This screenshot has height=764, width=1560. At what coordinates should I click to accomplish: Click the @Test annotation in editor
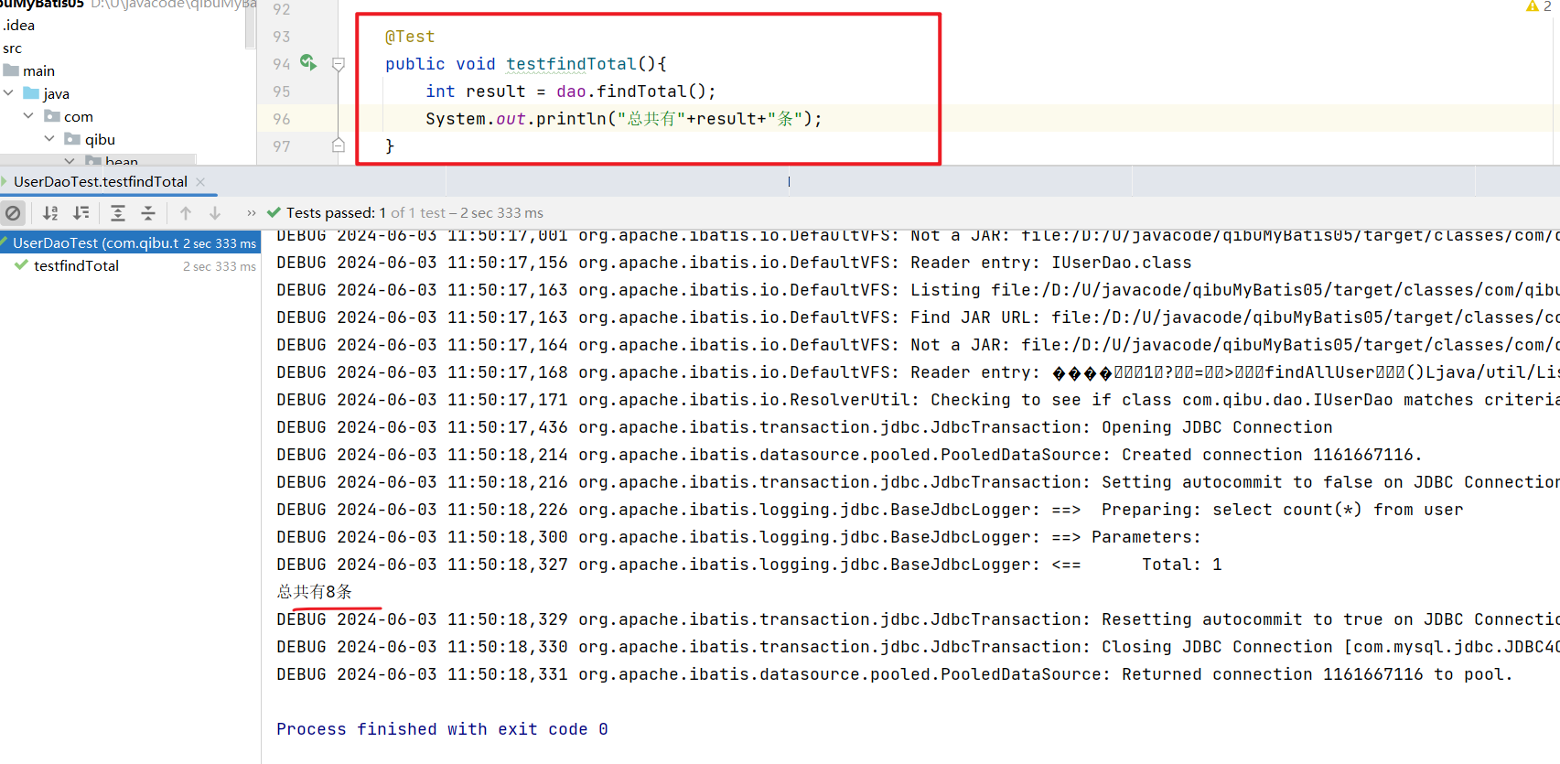coord(410,37)
